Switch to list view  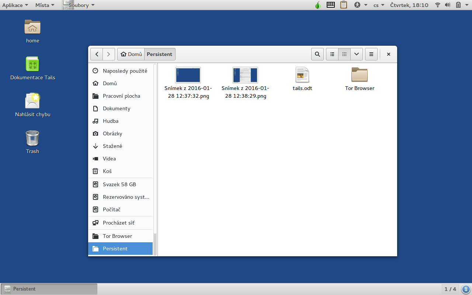332,54
